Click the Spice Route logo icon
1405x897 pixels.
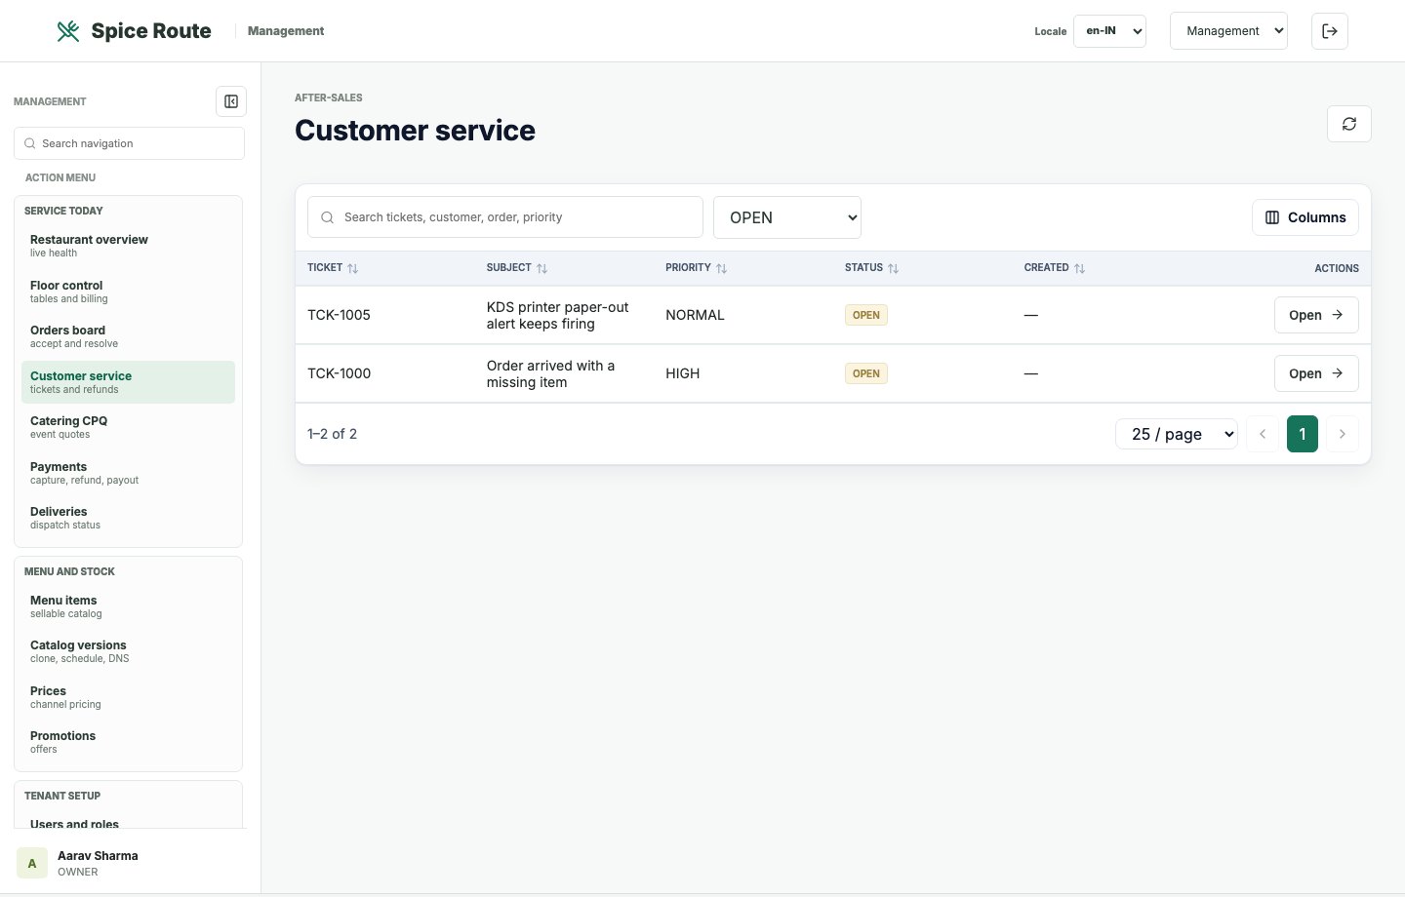(68, 31)
